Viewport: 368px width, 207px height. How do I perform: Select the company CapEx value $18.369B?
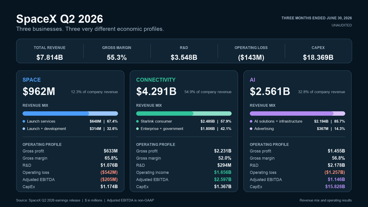click(318, 57)
